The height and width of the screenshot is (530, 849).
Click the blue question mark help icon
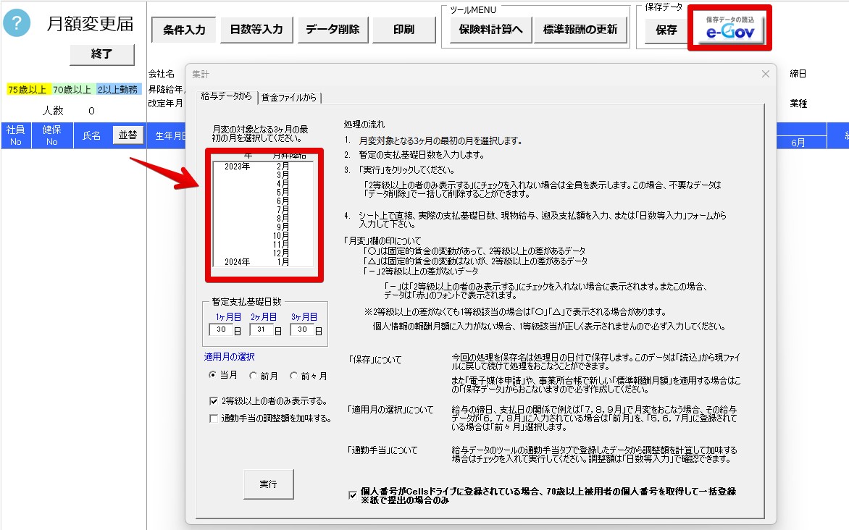(x=17, y=23)
